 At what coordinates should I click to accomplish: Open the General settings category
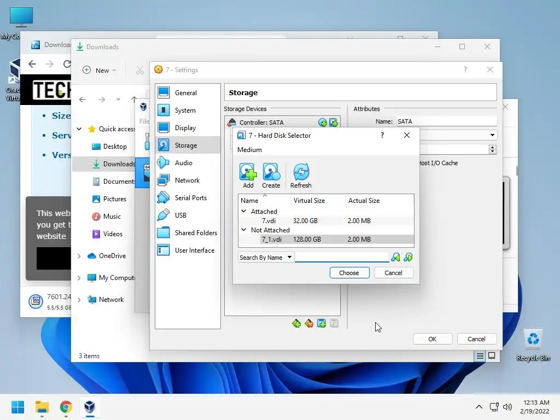[x=188, y=93]
